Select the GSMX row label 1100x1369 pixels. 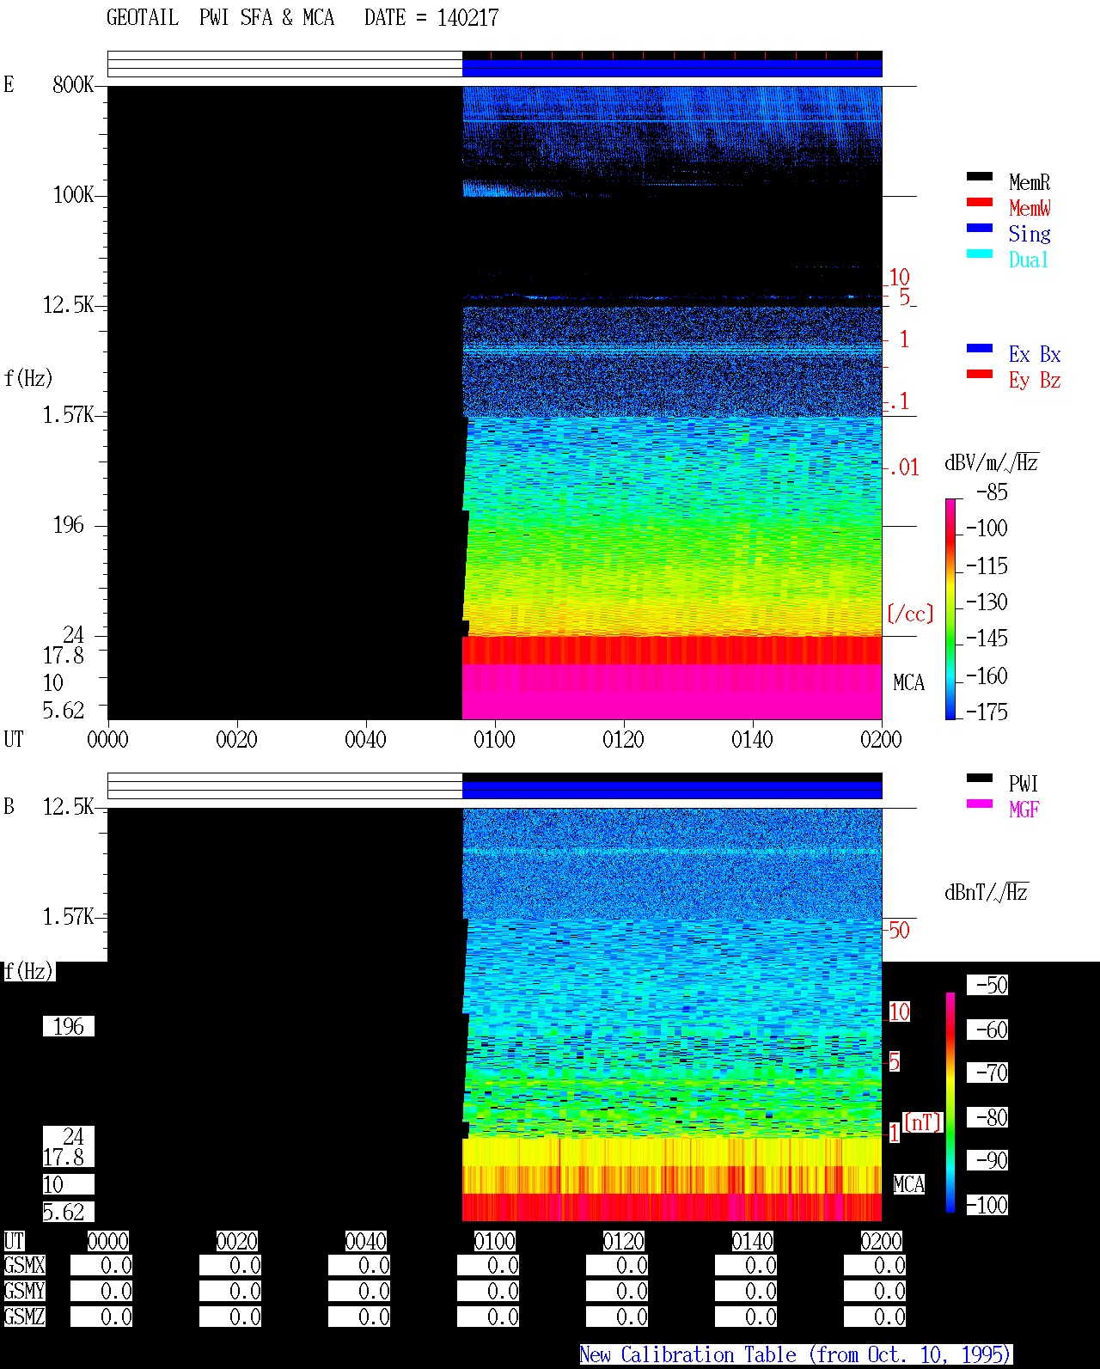(24, 1266)
